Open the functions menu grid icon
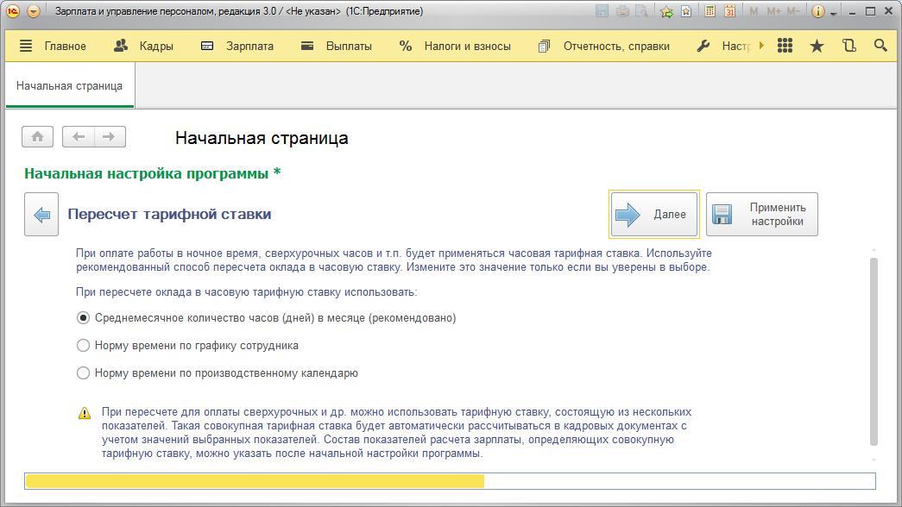902x507 pixels. (x=785, y=47)
